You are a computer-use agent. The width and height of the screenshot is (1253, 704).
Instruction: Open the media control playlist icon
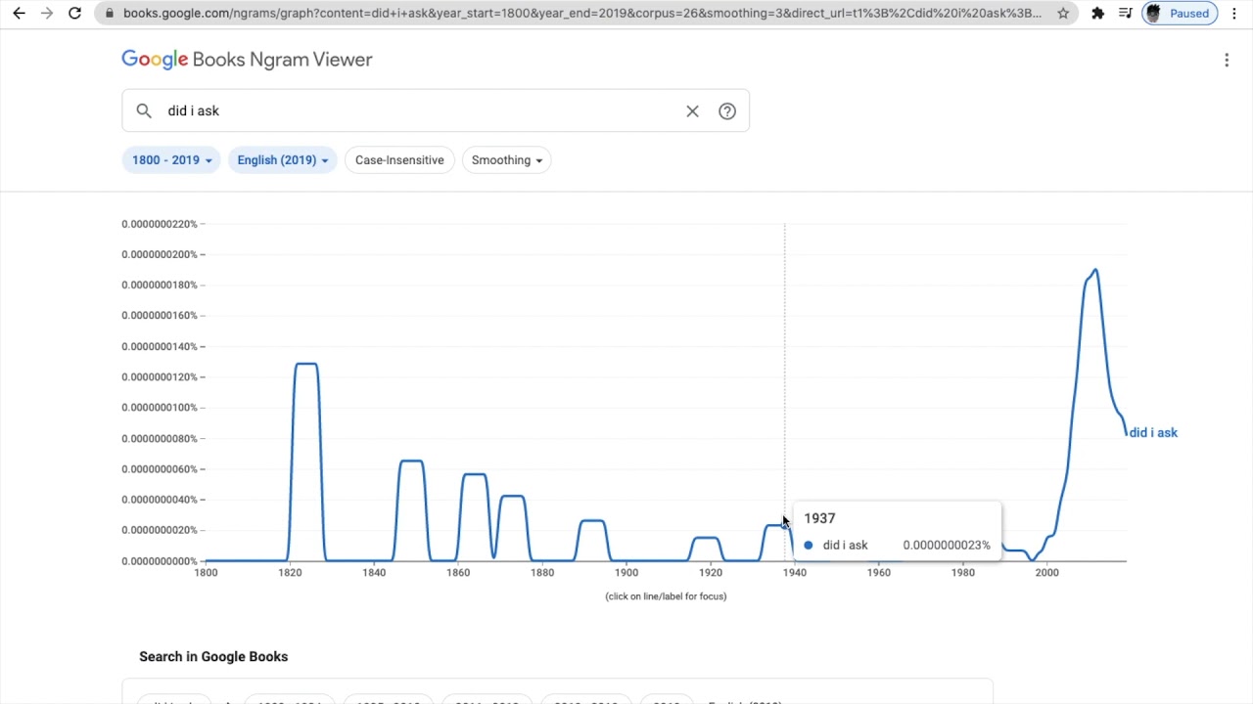pyautogui.click(x=1126, y=14)
